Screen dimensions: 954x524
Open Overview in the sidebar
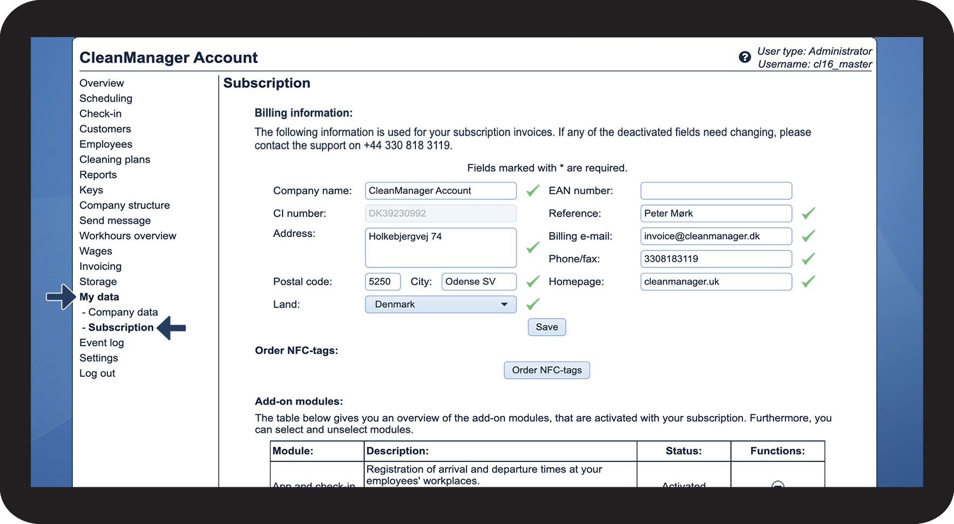click(x=102, y=83)
